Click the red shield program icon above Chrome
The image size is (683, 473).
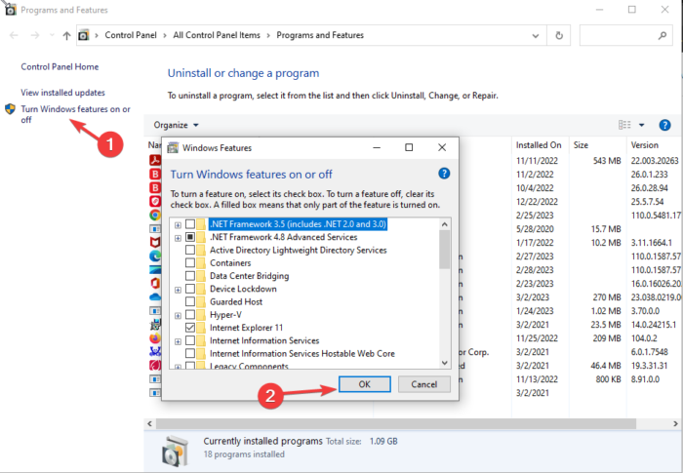(155, 201)
